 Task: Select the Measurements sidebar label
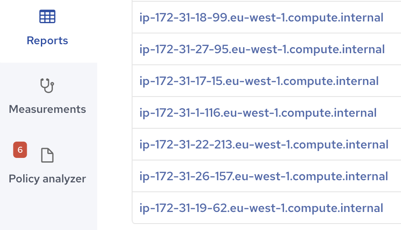[47, 109]
